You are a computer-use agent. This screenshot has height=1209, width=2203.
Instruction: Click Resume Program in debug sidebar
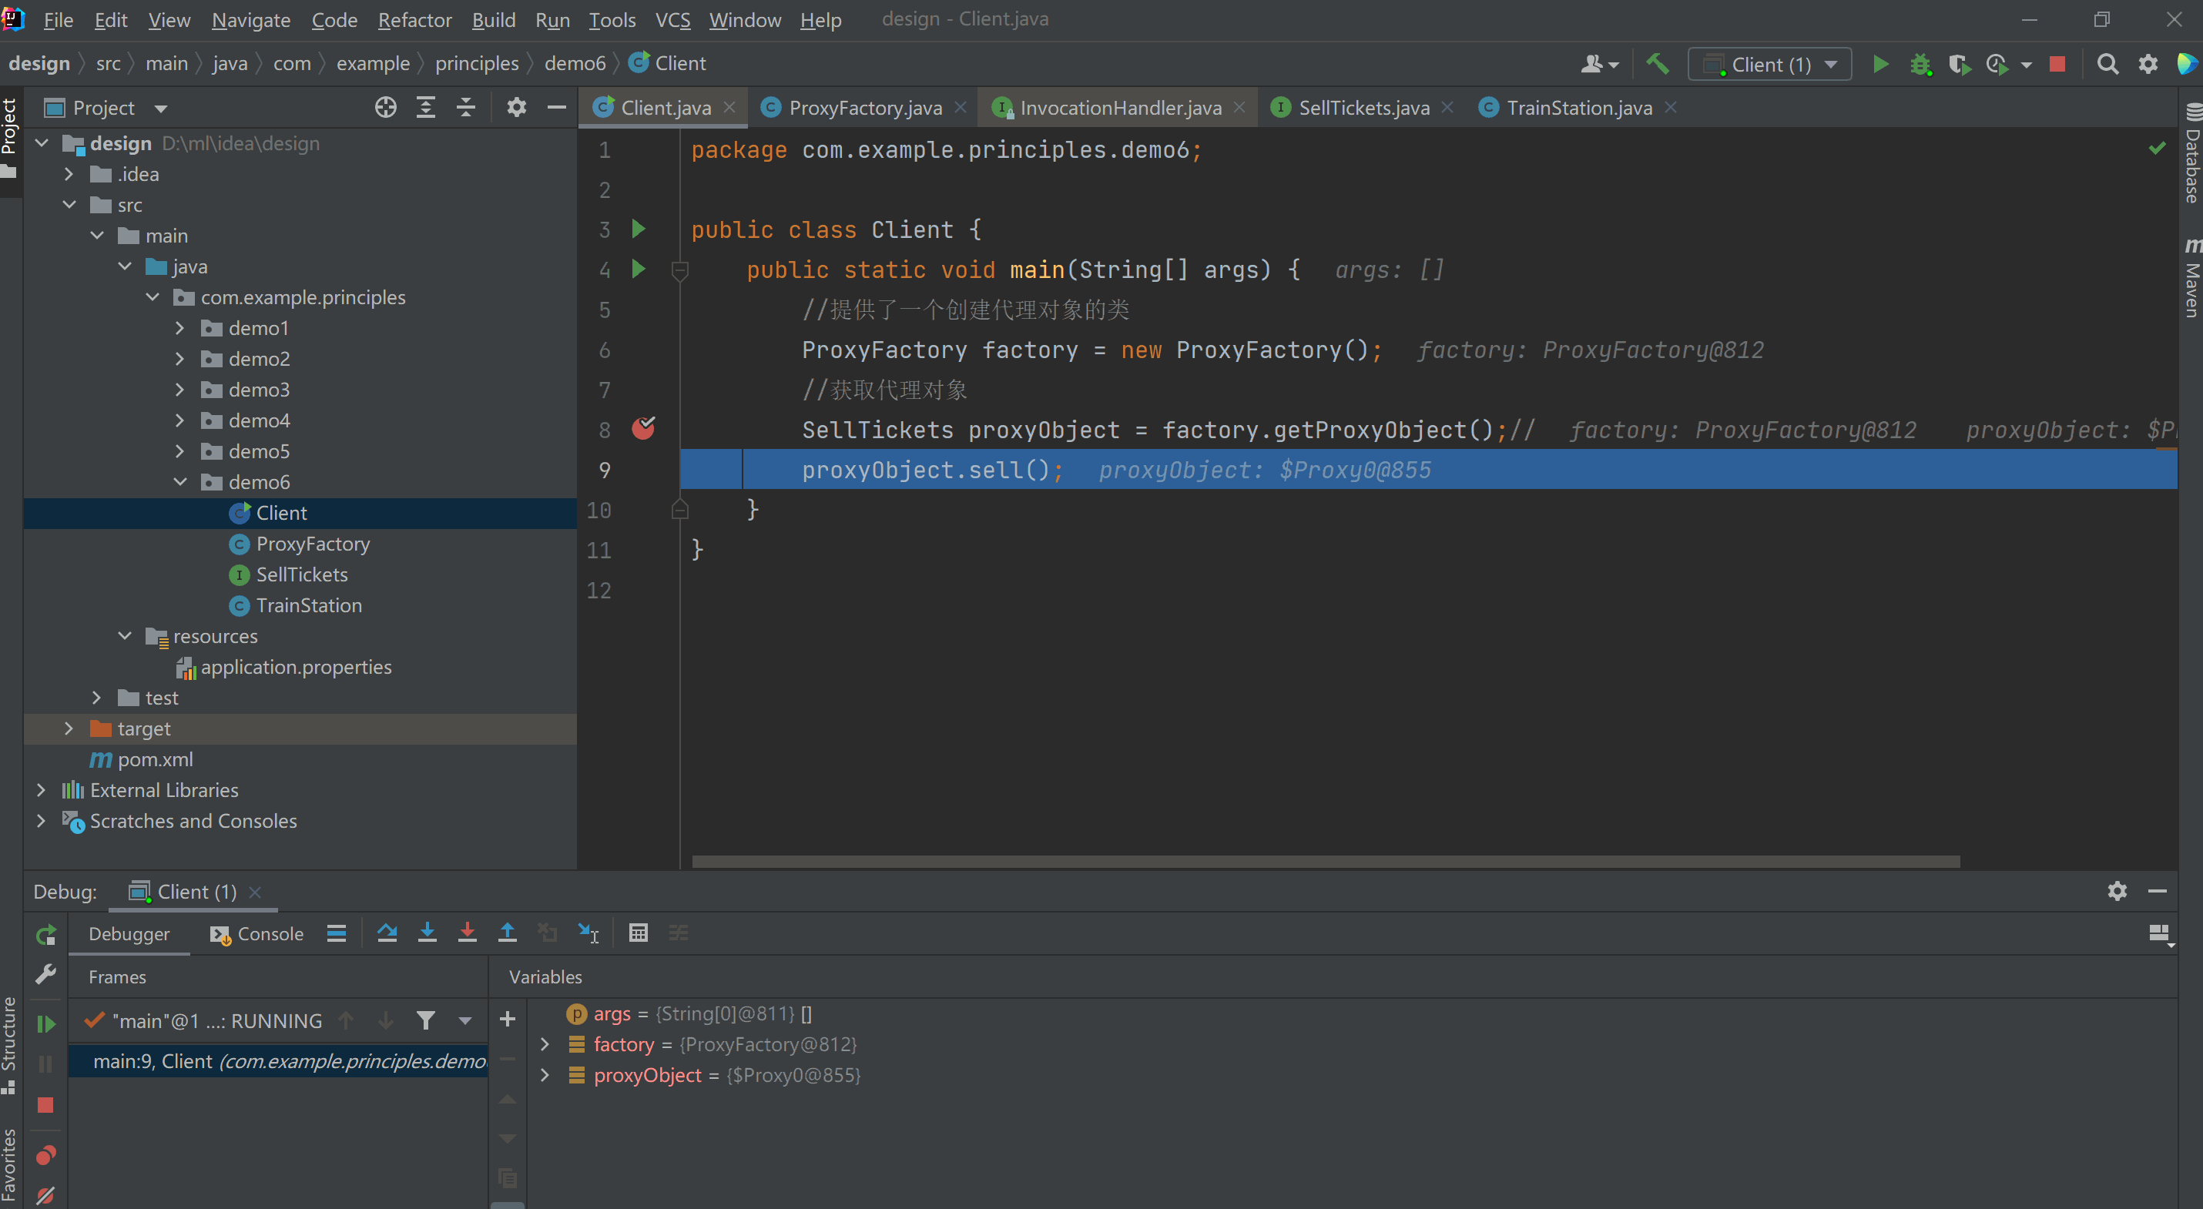pyautogui.click(x=45, y=1023)
